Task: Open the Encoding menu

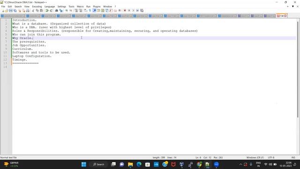Action: click(37, 7)
